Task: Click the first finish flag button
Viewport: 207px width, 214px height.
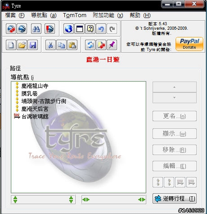Action: pos(180,182)
